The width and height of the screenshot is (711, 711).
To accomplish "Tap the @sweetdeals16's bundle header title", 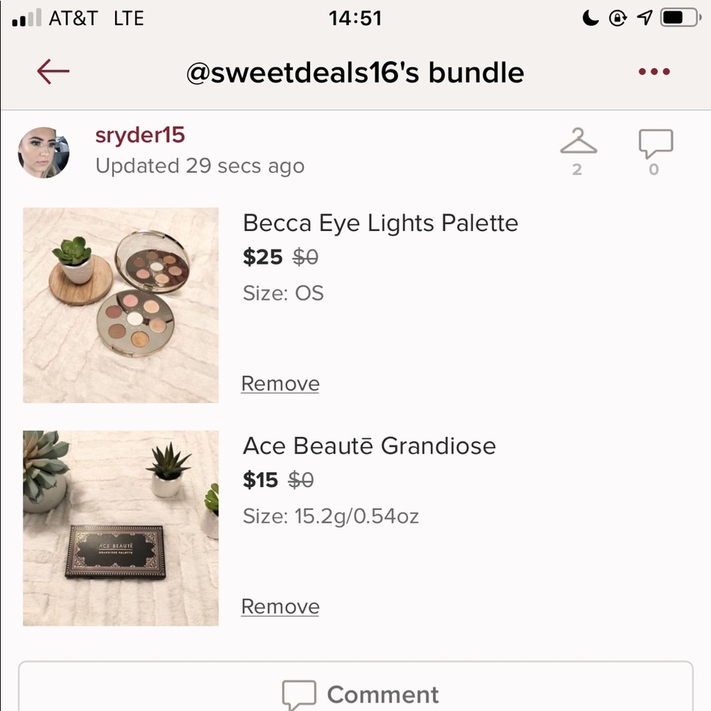I will 355,73.
